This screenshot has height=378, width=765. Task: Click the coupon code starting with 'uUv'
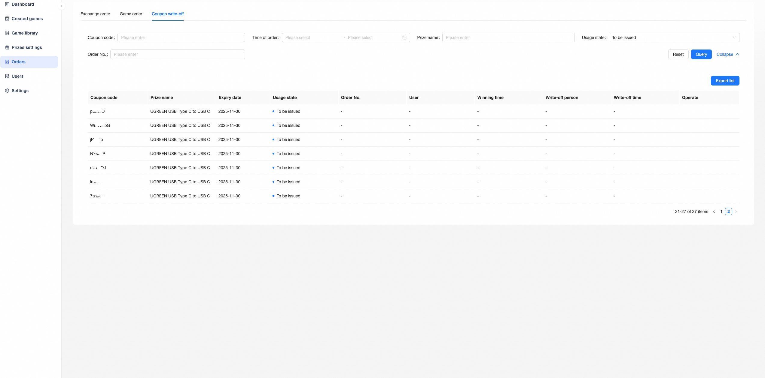pos(98,168)
